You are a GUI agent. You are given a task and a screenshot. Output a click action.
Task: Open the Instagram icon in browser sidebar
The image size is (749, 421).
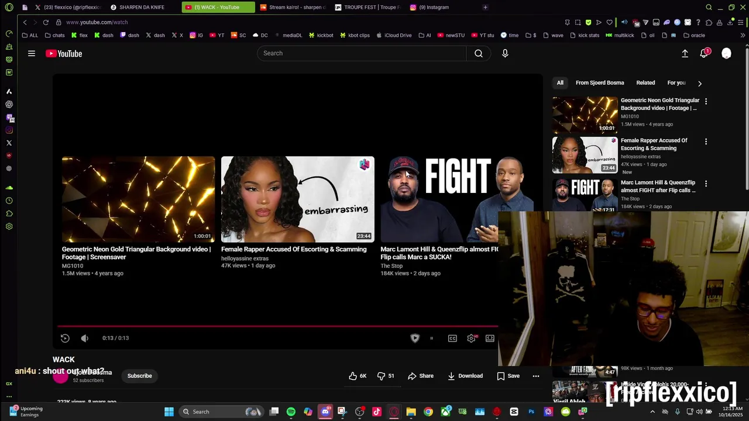9,130
